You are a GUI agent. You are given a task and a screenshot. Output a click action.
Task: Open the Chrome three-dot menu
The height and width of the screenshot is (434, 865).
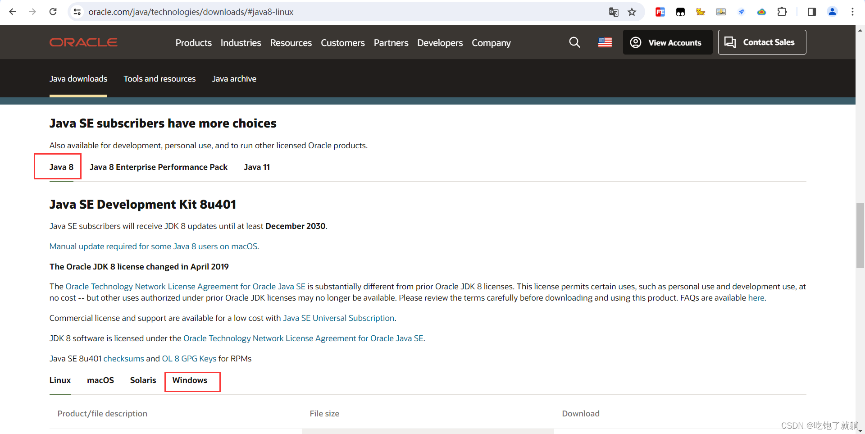point(852,12)
